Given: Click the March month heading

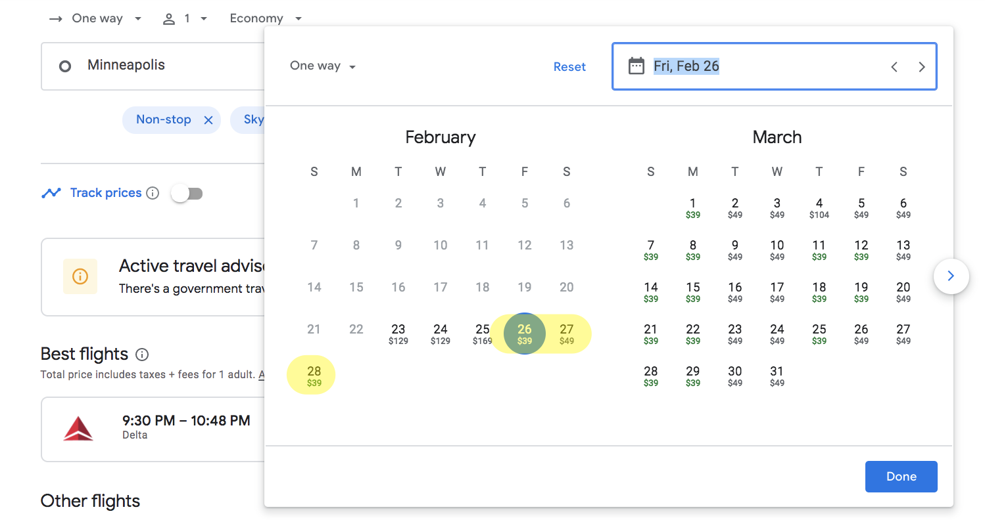Looking at the screenshot, I should (x=777, y=137).
